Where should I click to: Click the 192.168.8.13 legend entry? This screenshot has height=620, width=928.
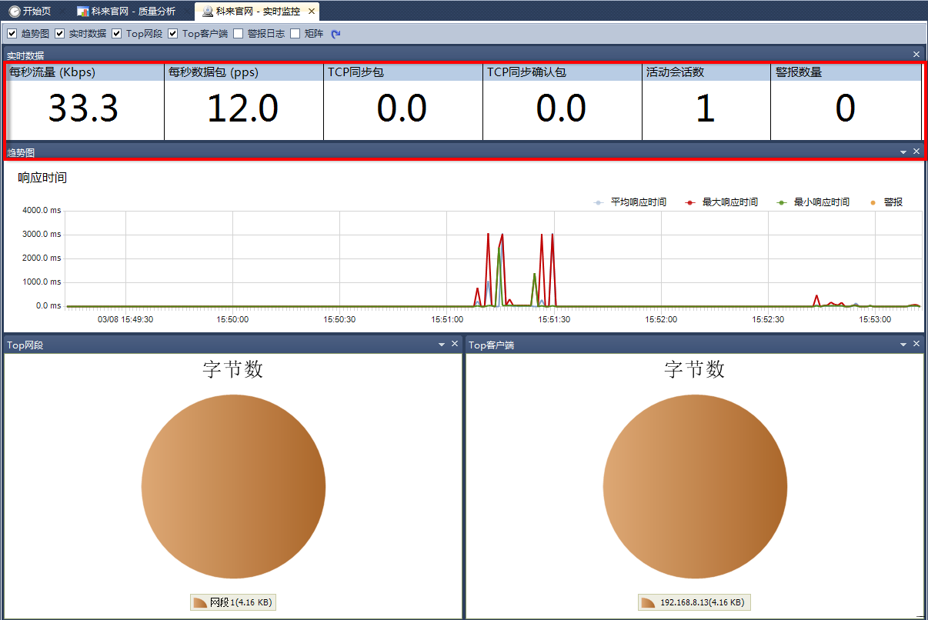click(x=694, y=602)
